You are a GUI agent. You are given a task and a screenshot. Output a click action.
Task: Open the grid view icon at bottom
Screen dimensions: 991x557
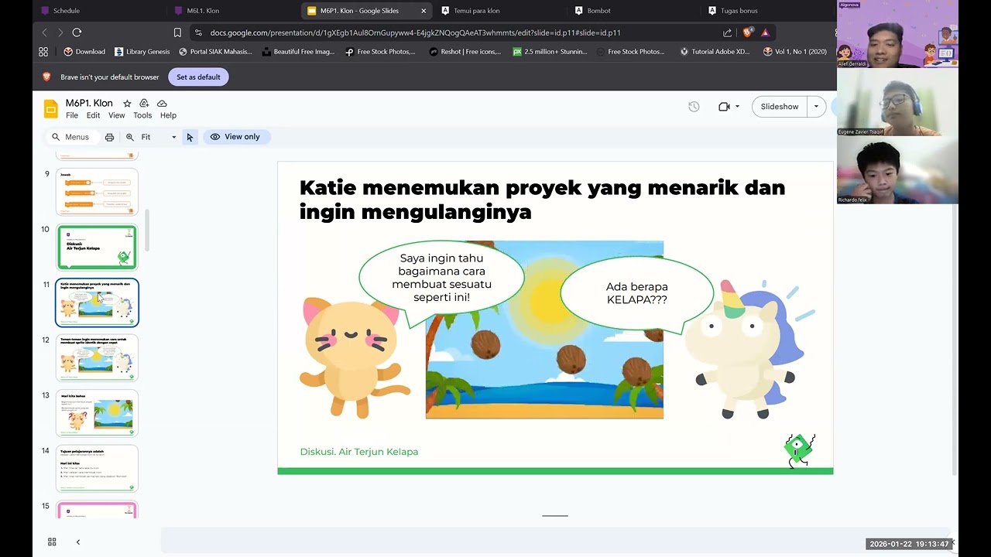52,542
